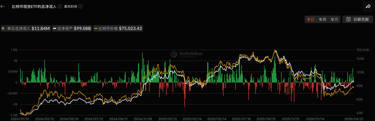Click the $75,023.43 bitcoin price value
Screen dimensions: 375x121
click(x=130, y=29)
